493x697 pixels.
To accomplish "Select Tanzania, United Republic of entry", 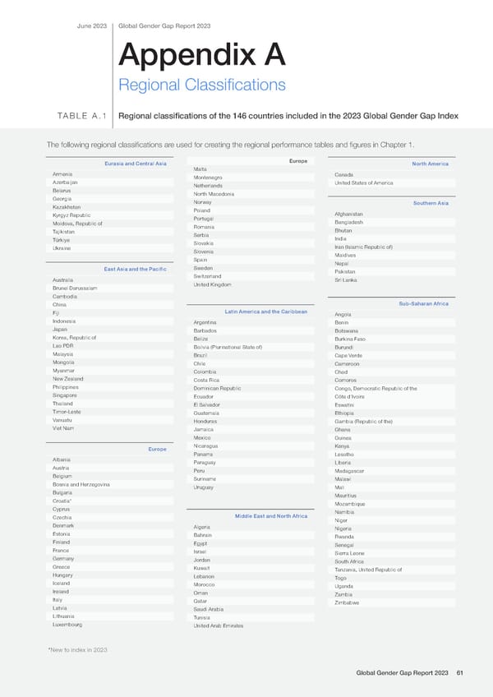I will tap(368, 569).
